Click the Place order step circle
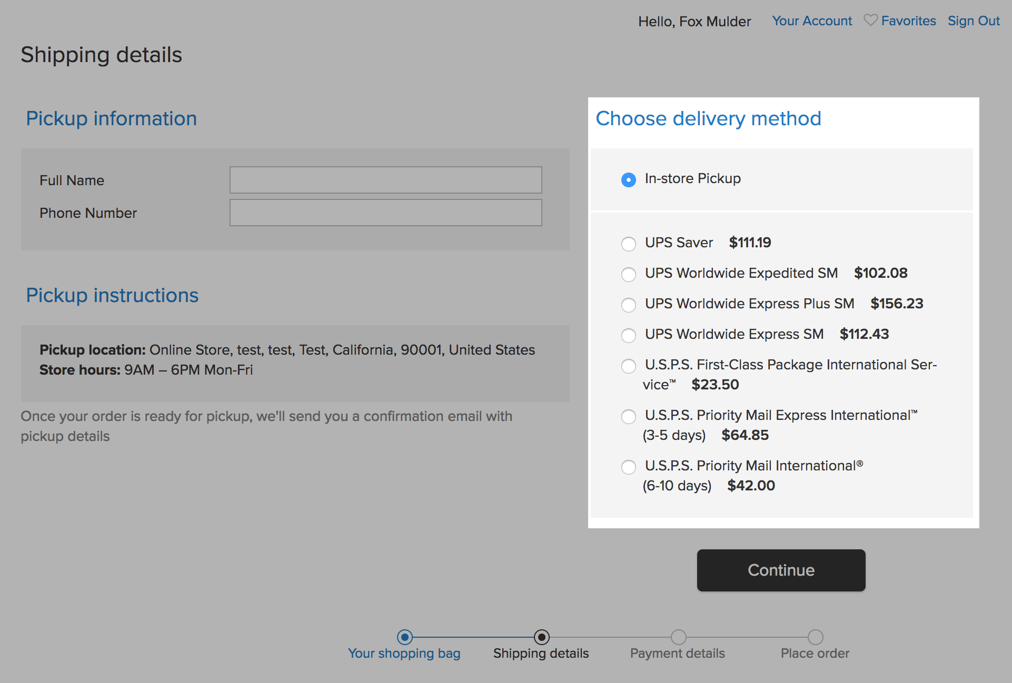The image size is (1012, 683). pos(815,637)
